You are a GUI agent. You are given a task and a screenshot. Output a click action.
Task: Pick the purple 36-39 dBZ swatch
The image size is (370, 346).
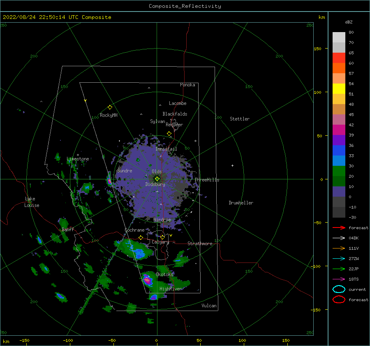[x=339, y=140]
